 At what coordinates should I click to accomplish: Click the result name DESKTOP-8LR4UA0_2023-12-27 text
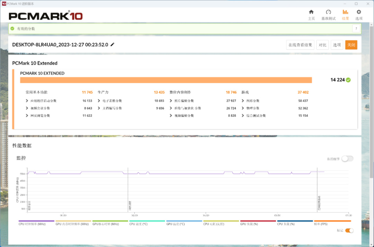(x=60, y=45)
